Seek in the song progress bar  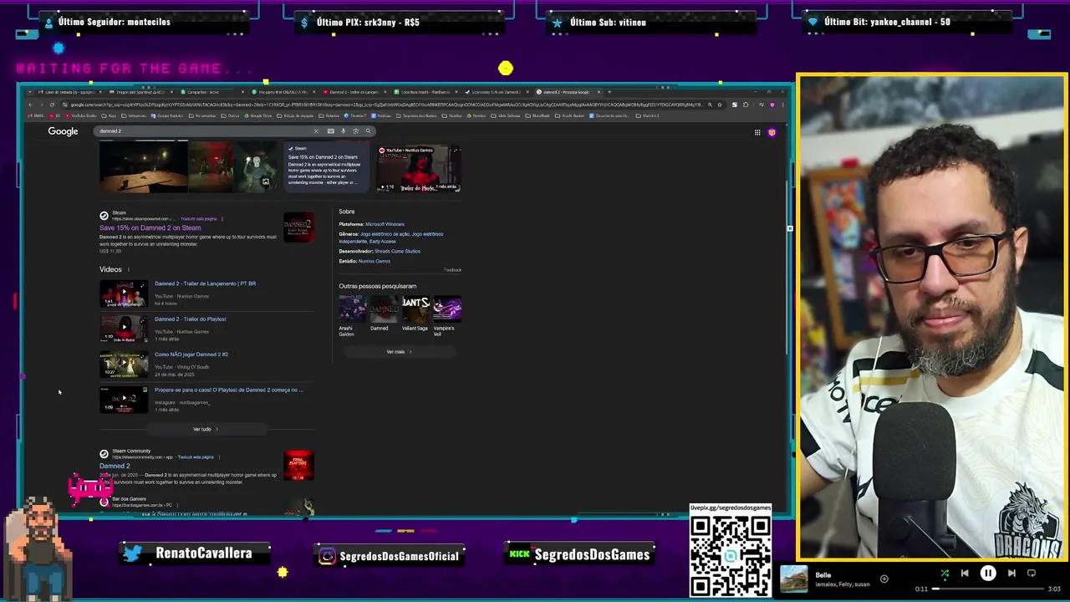988,589
